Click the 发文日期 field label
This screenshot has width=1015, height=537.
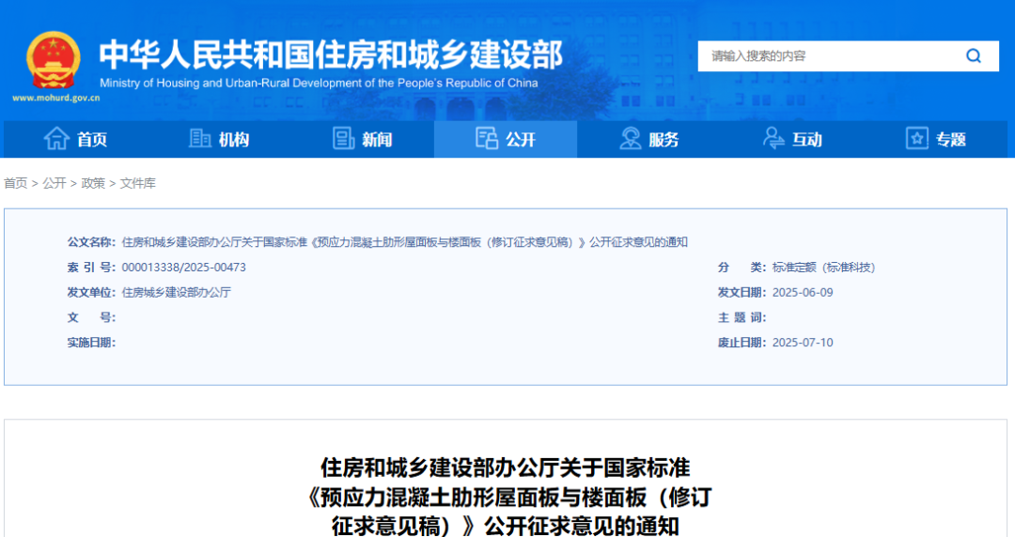point(742,292)
